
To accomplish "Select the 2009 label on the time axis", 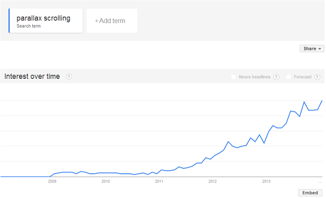I will click(x=52, y=181).
